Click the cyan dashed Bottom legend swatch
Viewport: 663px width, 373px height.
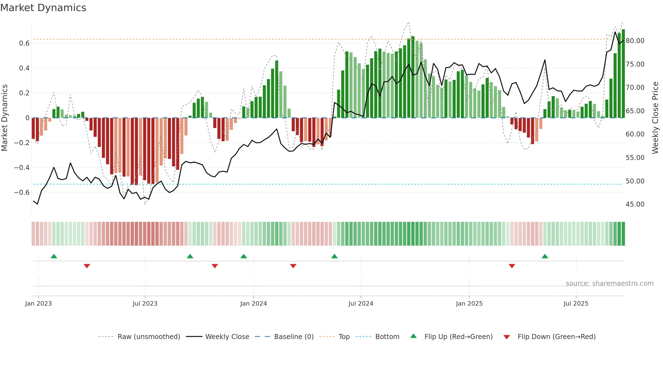(x=364, y=337)
